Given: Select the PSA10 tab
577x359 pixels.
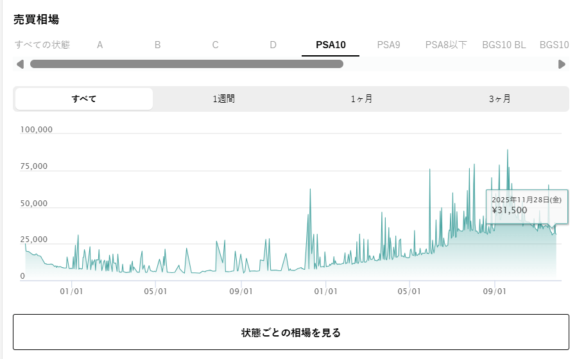Looking at the screenshot, I should coord(331,45).
